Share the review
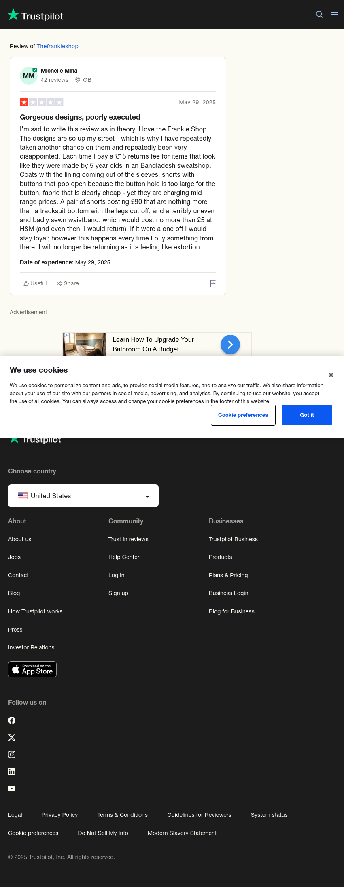344x887 pixels. (68, 283)
